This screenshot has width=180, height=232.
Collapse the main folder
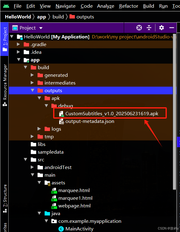[x=33, y=175]
